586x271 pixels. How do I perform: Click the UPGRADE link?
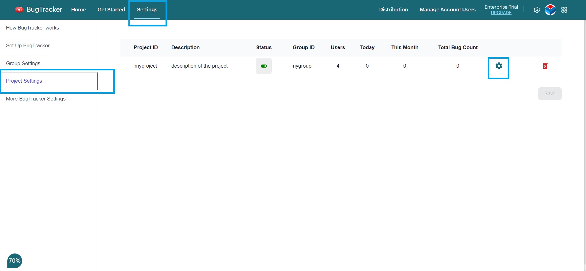(501, 13)
